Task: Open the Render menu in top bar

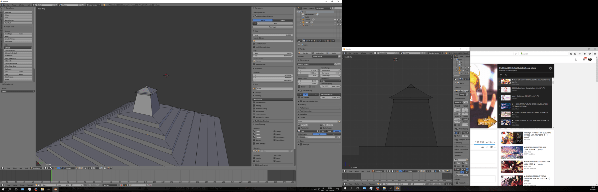Action: click(14, 5)
